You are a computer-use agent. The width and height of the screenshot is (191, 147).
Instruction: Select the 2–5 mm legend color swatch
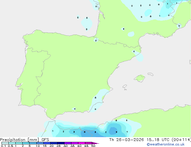(x=26, y=143)
